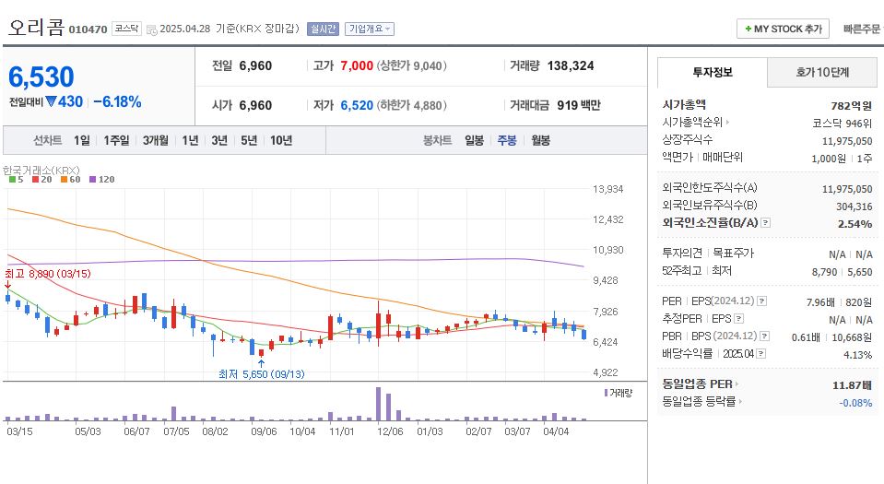Click the 동일업종 PER 11.87배 value
Viewport: 884px width, 484px height.
[852, 385]
